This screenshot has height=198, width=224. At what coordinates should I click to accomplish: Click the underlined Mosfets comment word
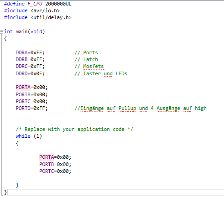(94, 67)
